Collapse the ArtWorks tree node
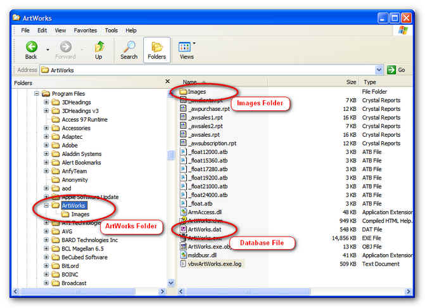Screen dimensions: 425x308 [46, 205]
